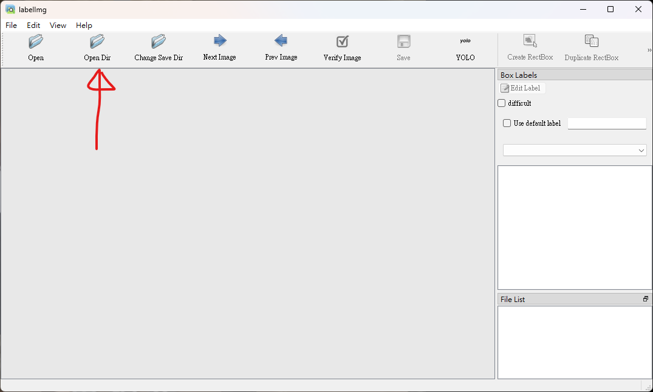Click the Verify Image checkmark icon

[342, 42]
